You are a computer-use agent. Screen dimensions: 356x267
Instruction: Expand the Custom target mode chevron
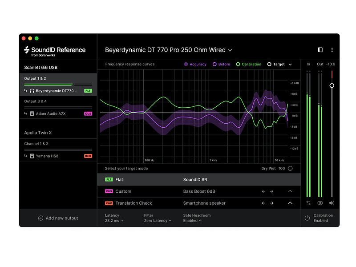tap(290, 191)
